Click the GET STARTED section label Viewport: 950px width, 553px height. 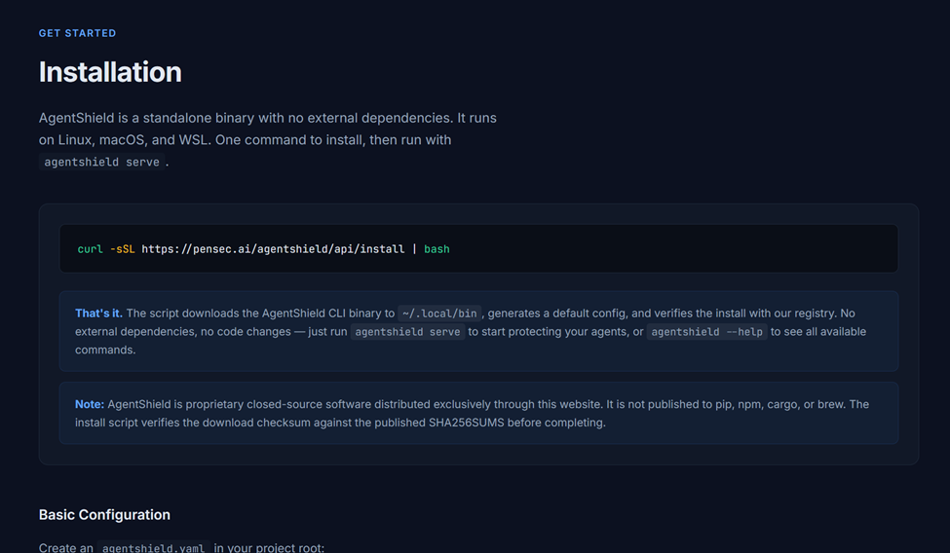(x=77, y=33)
